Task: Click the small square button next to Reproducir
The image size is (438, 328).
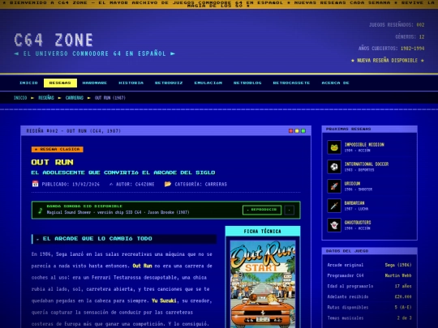Action: coord(289,210)
